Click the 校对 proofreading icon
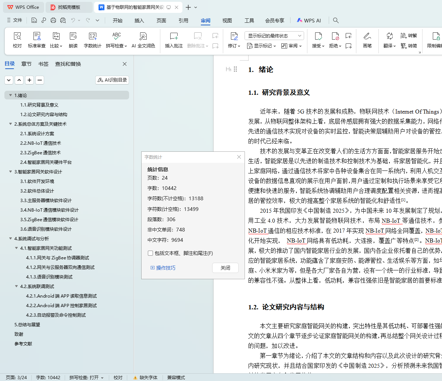The width and height of the screenshot is (442, 381). click(17, 36)
